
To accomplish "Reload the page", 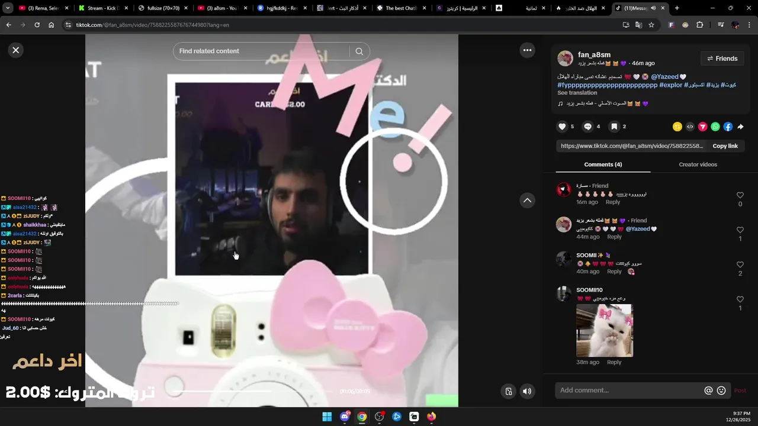I will (37, 25).
